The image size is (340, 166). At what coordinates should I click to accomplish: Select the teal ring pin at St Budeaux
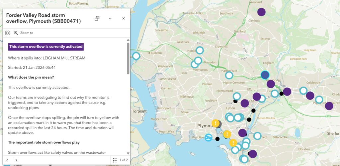(136, 56)
